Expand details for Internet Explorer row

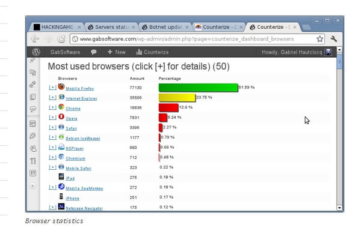pyautogui.click(x=52, y=98)
